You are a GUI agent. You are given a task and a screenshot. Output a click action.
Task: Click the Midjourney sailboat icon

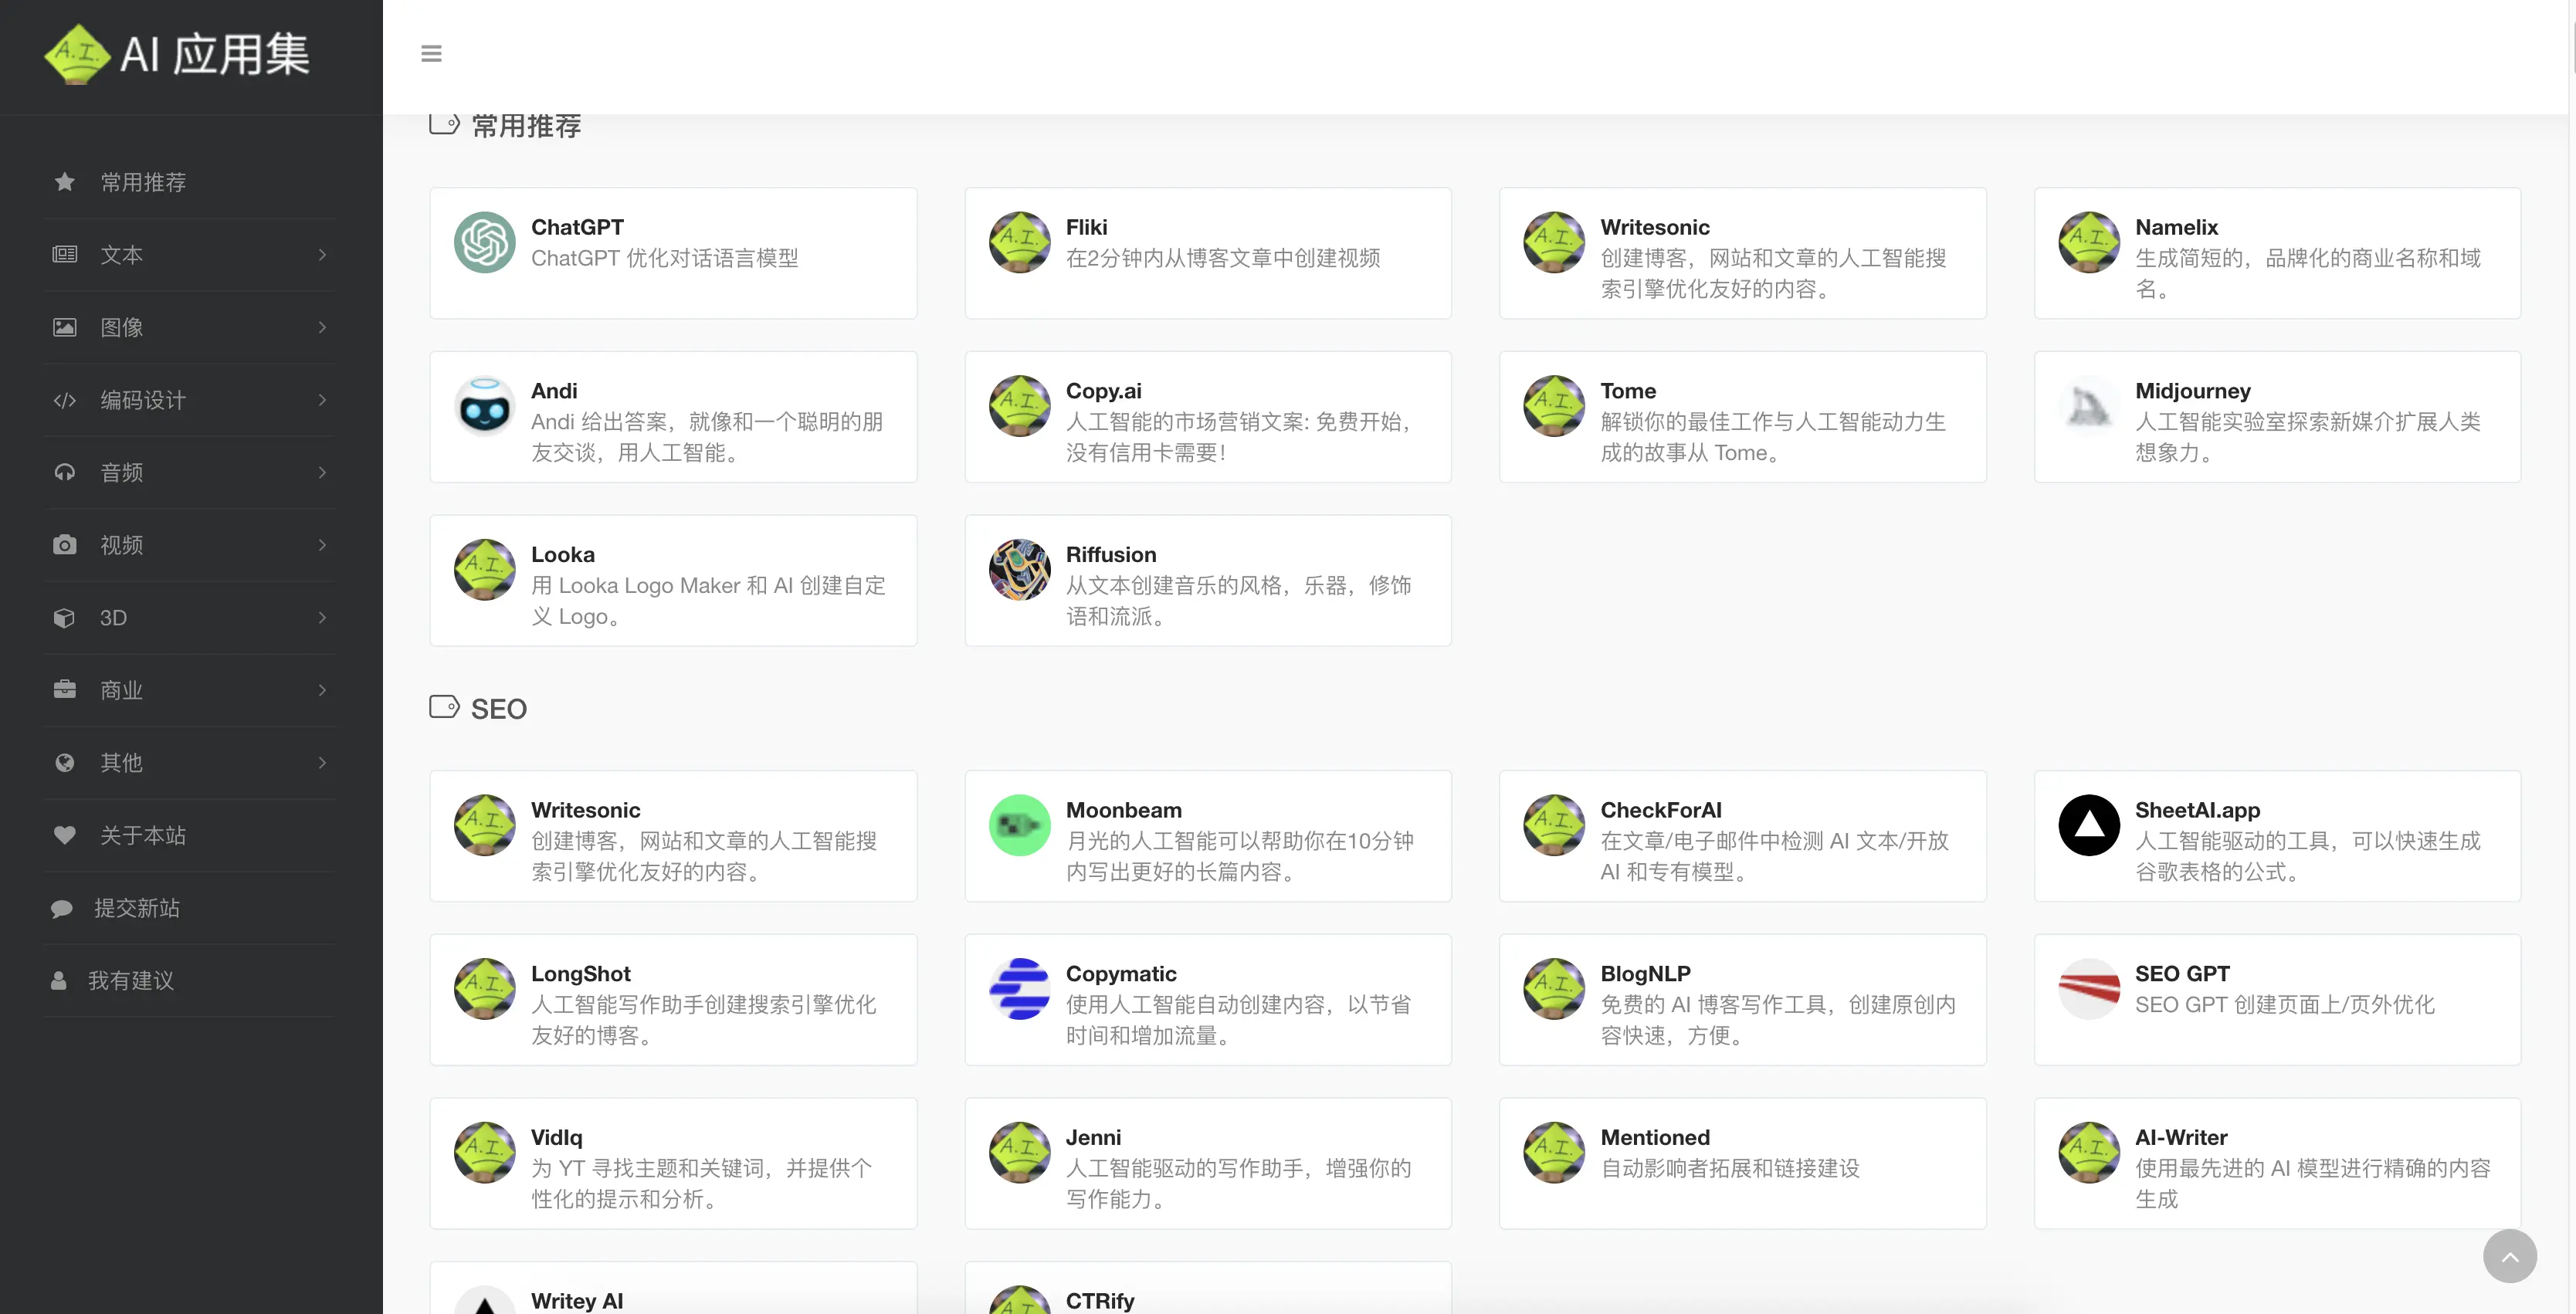click(2088, 406)
